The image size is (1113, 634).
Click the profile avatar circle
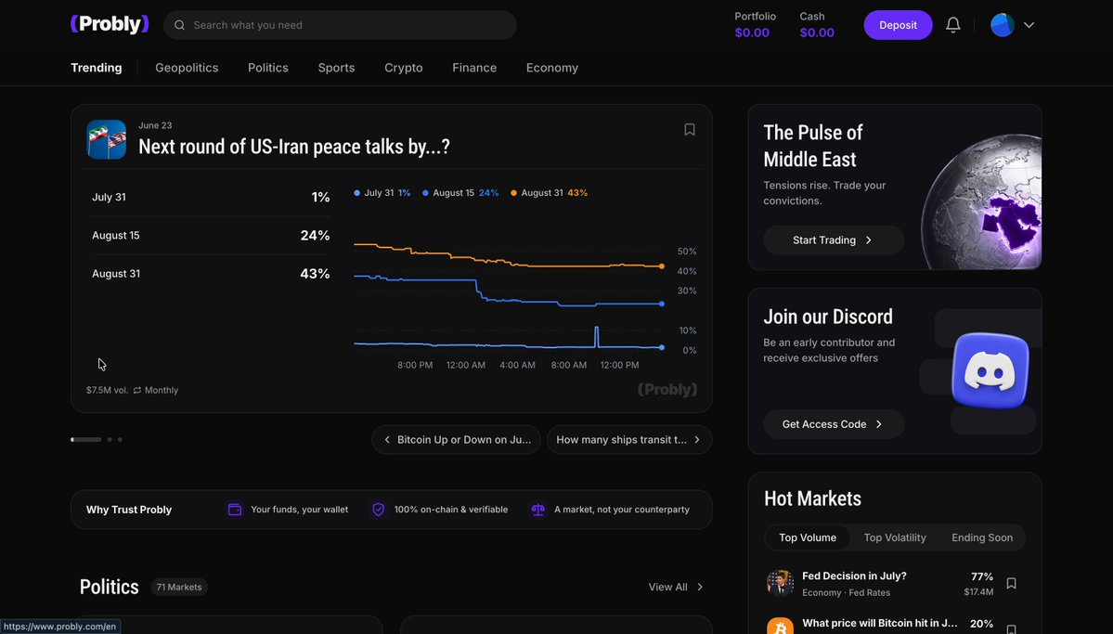(x=1003, y=25)
